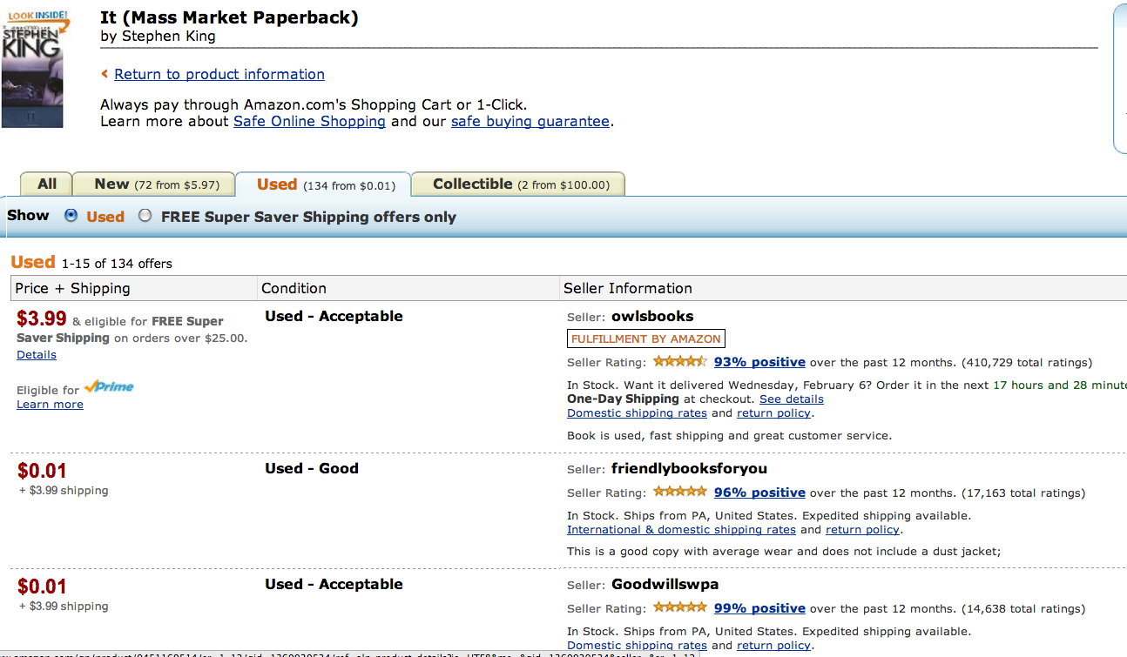The height and width of the screenshot is (657, 1127).
Task: Click the $3.99 price of the owlsbooks offer
Action: [x=42, y=319]
